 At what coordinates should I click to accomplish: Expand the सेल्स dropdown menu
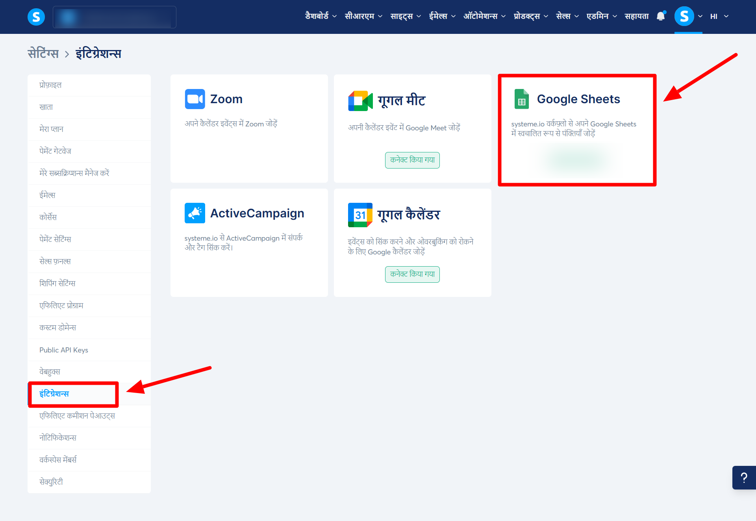(x=567, y=16)
